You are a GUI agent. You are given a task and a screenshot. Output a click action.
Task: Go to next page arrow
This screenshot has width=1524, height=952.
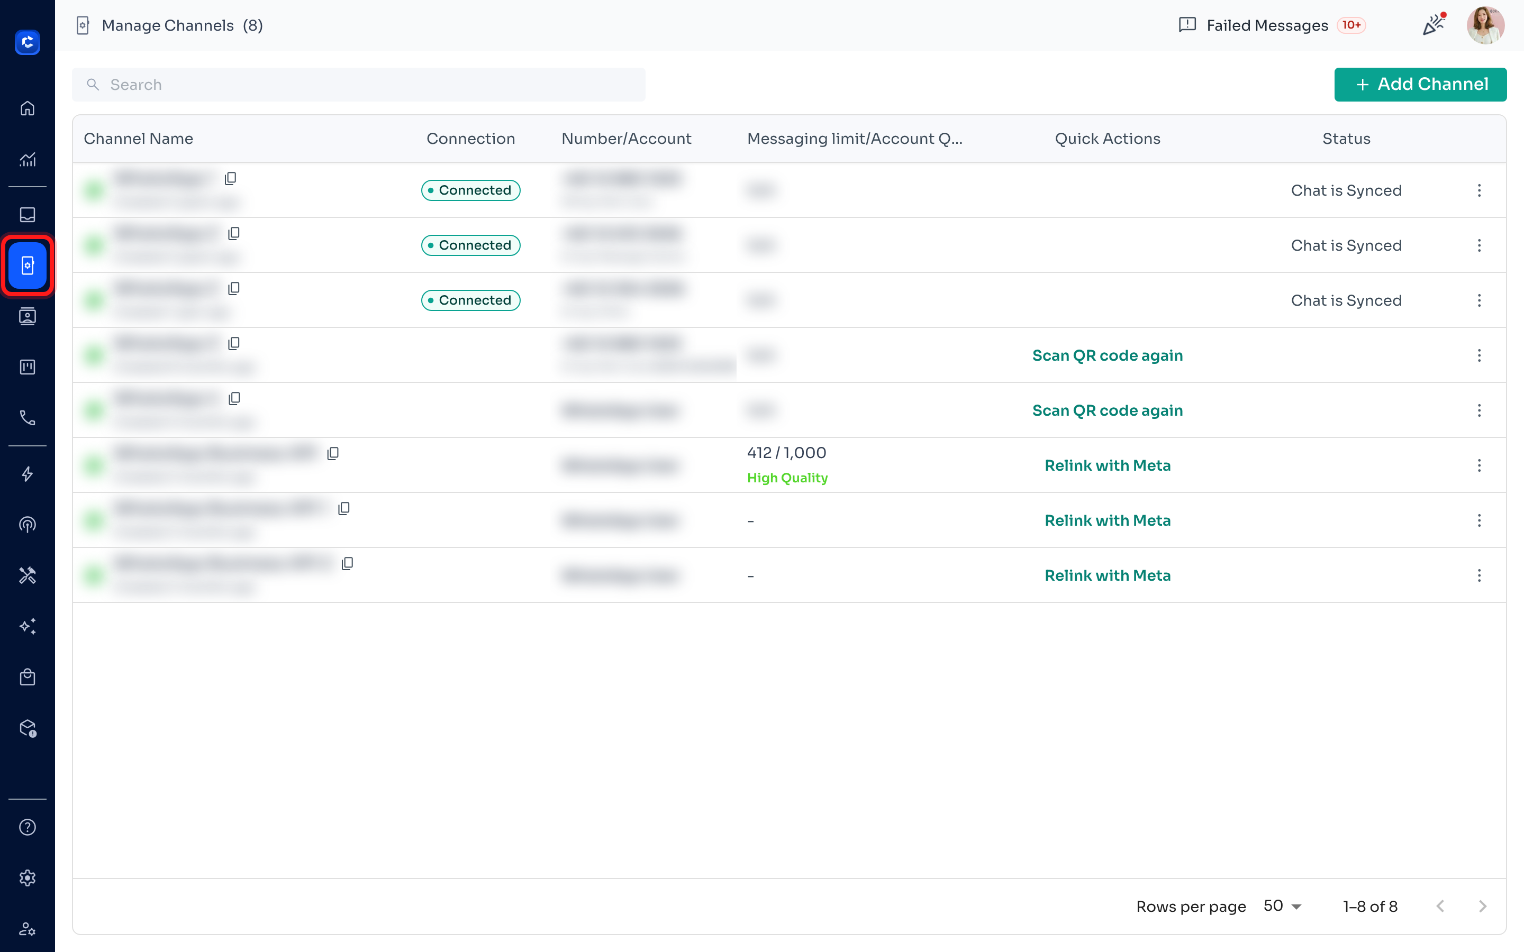pyautogui.click(x=1482, y=906)
